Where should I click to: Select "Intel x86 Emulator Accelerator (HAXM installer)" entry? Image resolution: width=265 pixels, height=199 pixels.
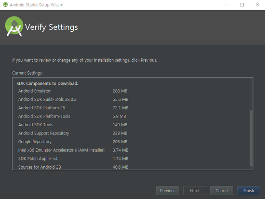click(x=61, y=150)
